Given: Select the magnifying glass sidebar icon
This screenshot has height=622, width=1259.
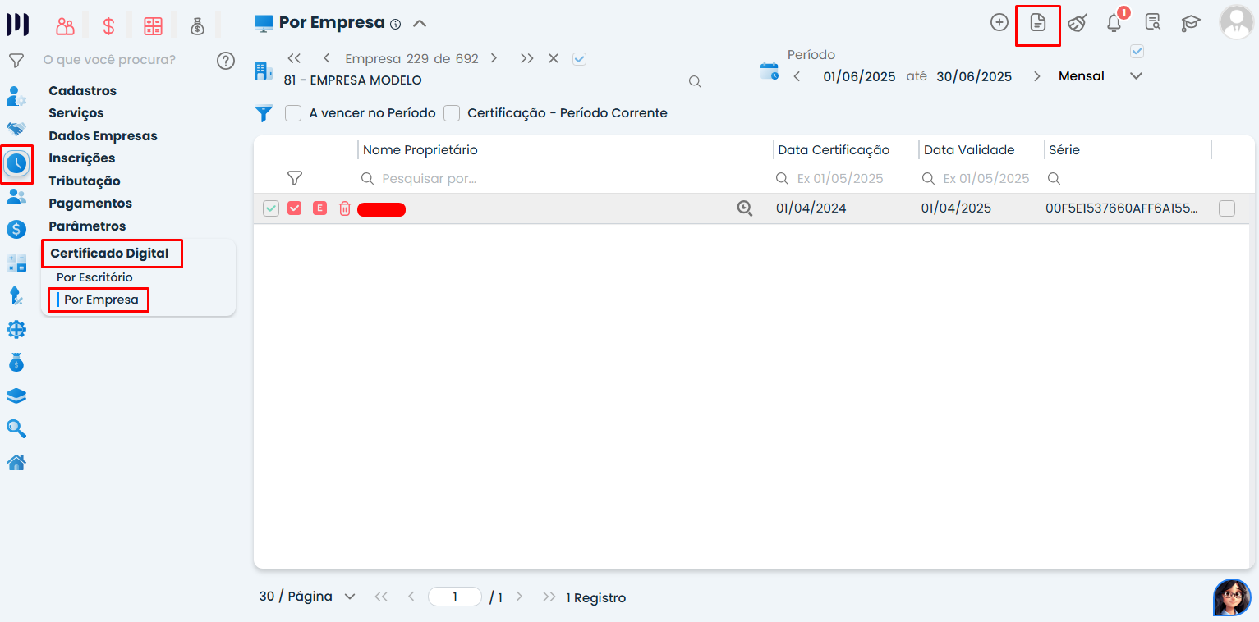Looking at the screenshot, I should (16, 428).
